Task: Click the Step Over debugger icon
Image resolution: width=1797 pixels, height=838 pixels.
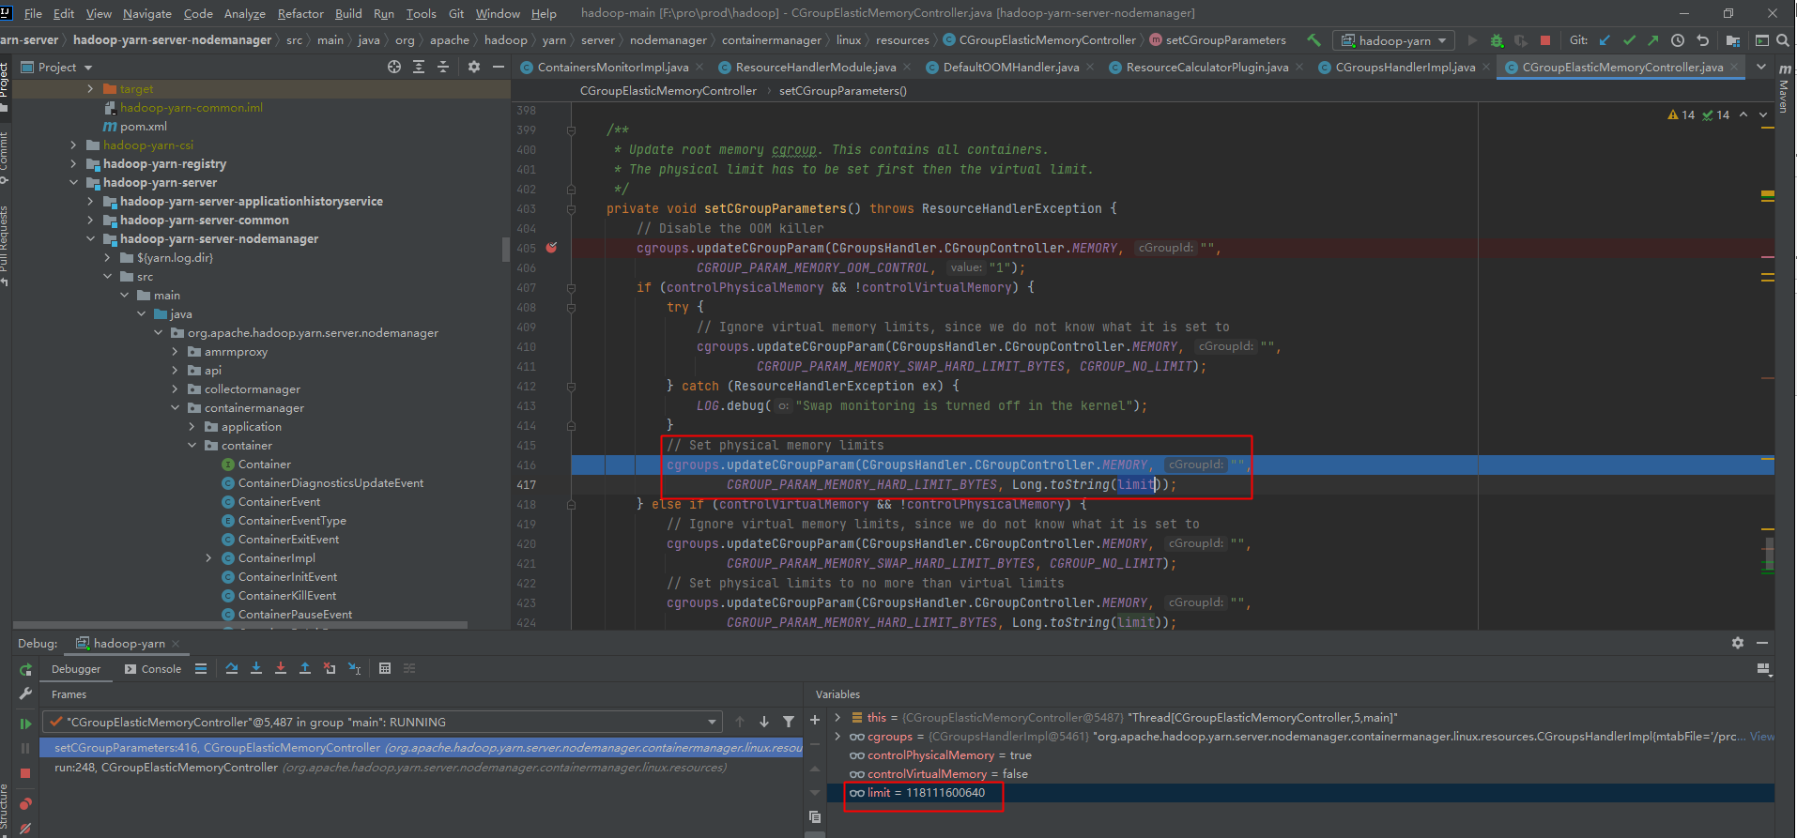Action: point(232,668)
